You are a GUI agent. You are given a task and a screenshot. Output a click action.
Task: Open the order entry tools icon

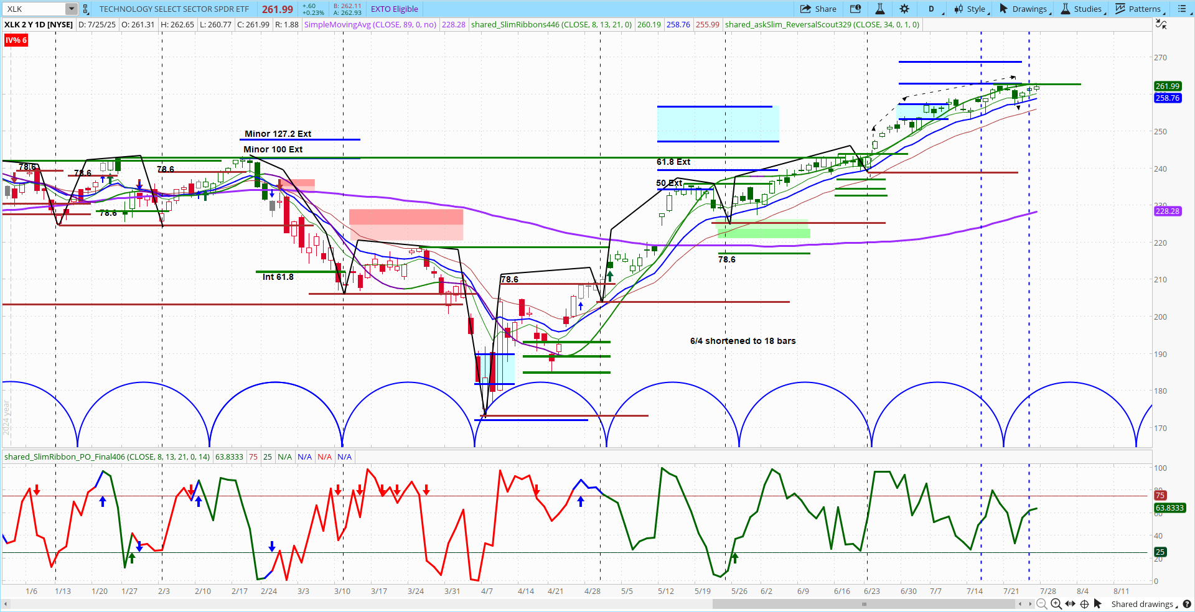pyautogui.click(x=856, y=9)
